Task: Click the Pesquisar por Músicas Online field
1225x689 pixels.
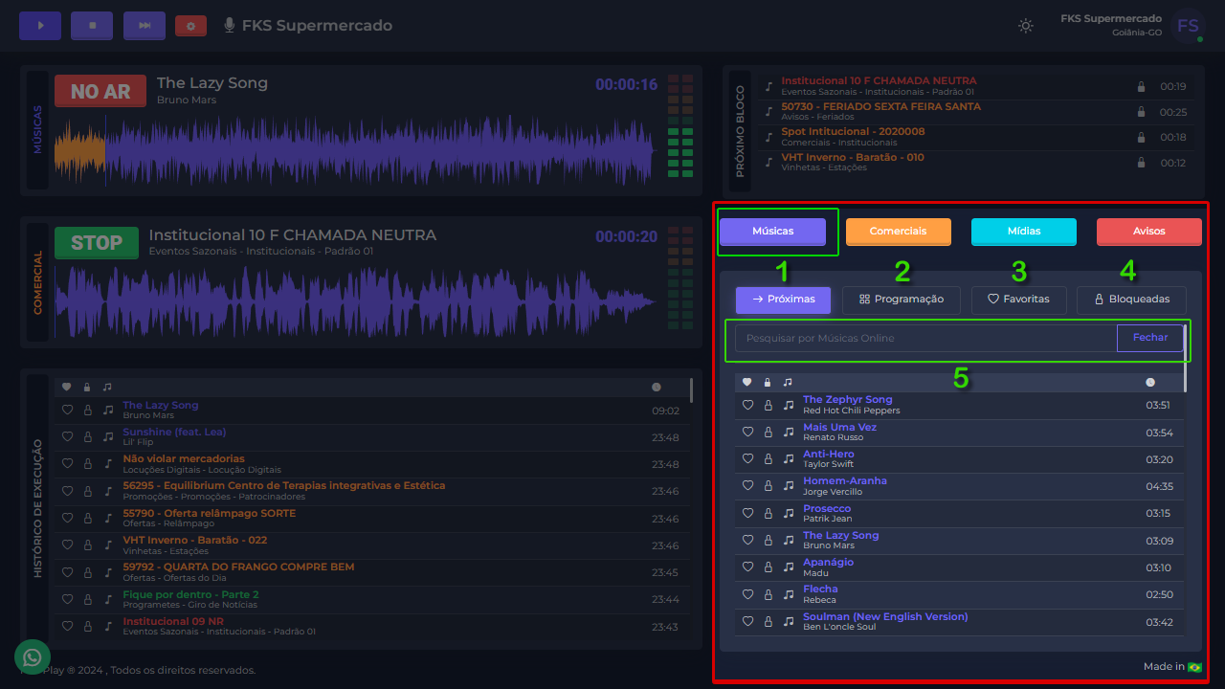Action: click(924, 338)
